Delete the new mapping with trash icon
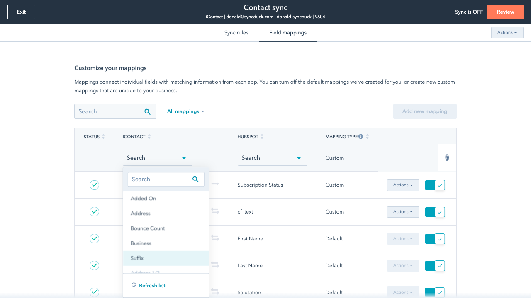This screenshot has width=531, height=298. pos(447,158)
